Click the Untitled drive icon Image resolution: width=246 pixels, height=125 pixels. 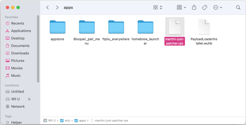(x=7, y=92)
